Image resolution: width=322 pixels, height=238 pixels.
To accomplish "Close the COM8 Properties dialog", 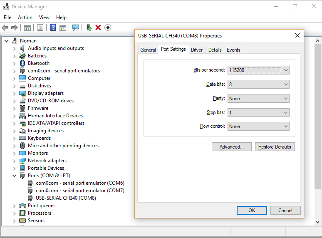I will 297,35.
